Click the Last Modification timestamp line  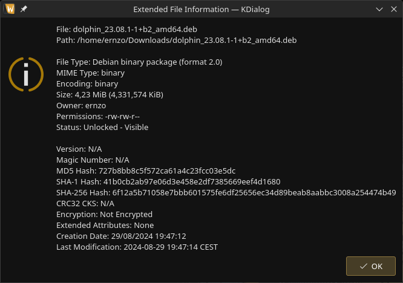click(x=137, y=247)
